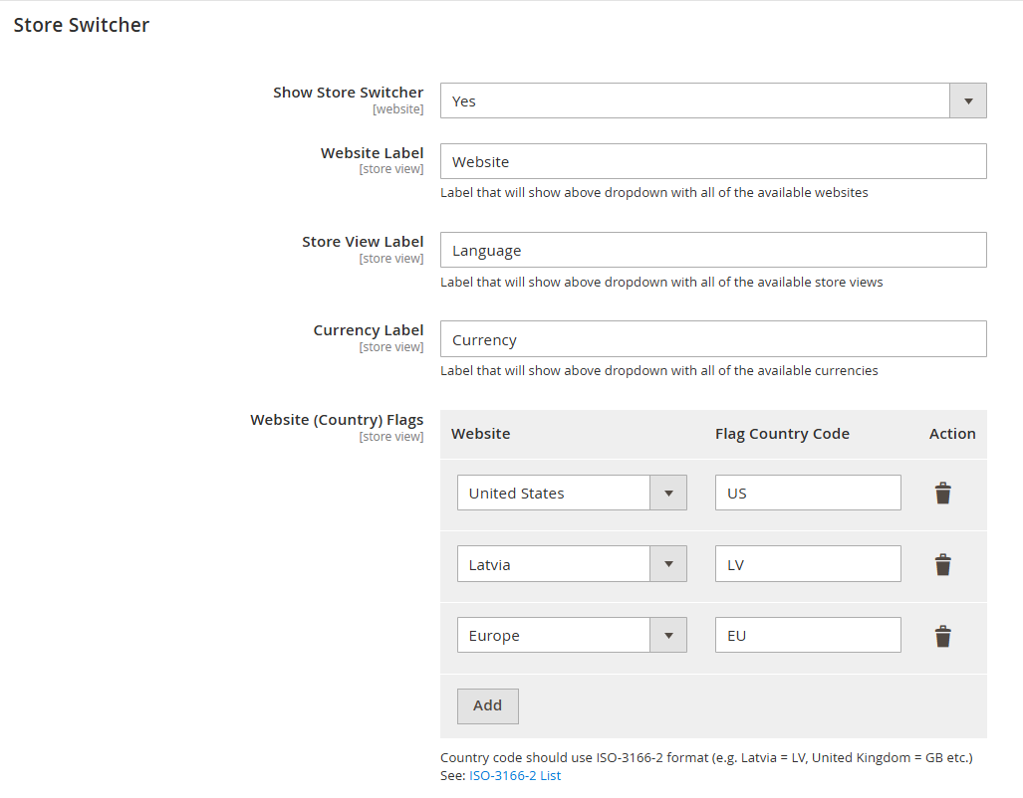Click the [website] scope label under Show Store Switcher

point(398,108)
